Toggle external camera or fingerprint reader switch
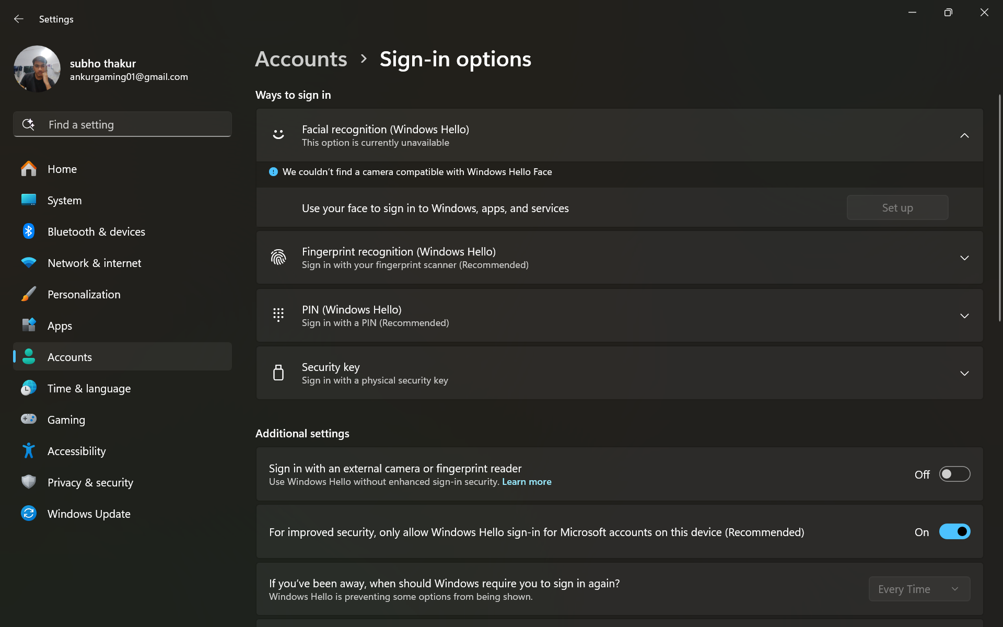 click(954, 474)
